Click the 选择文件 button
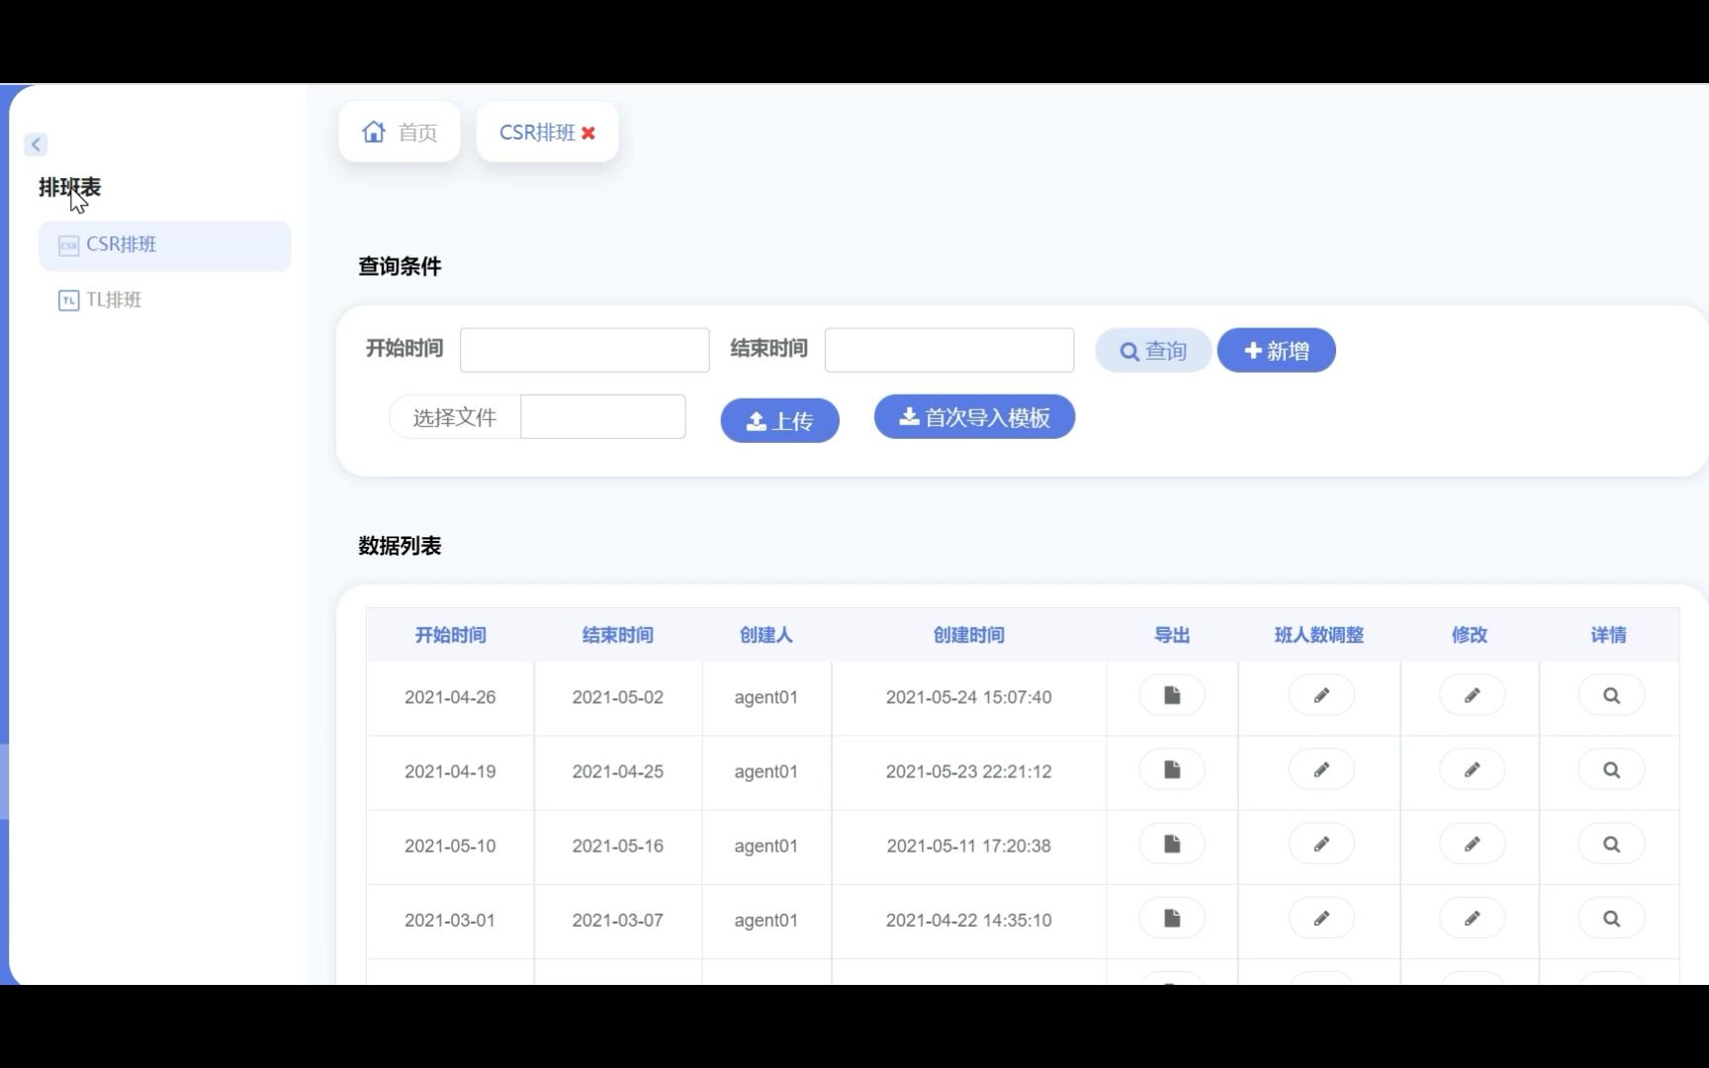This screenshot has height=1068, width=1709. (455, 417)
